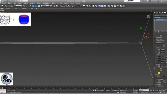Image resolution: width=167 pixels, height=94 pixels.
Task: Click the Auto Key button
Action: [135, 90]
